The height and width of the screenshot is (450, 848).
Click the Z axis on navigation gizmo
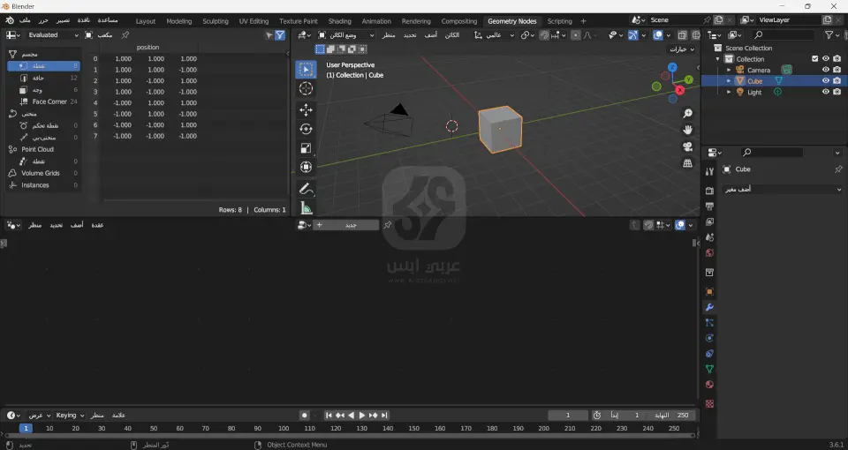coord(672,68)
